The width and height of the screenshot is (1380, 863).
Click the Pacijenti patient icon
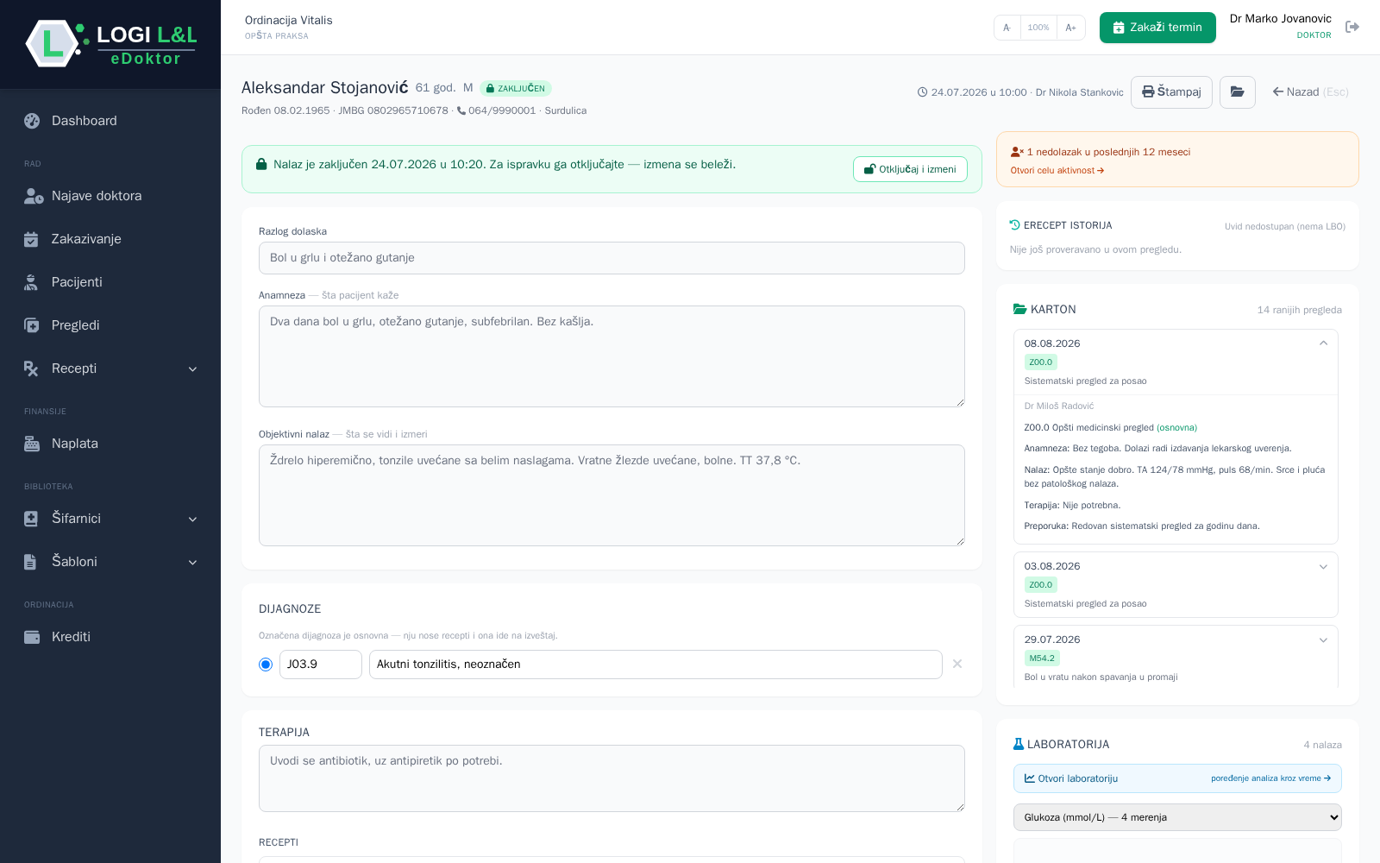tap(31, 282)
